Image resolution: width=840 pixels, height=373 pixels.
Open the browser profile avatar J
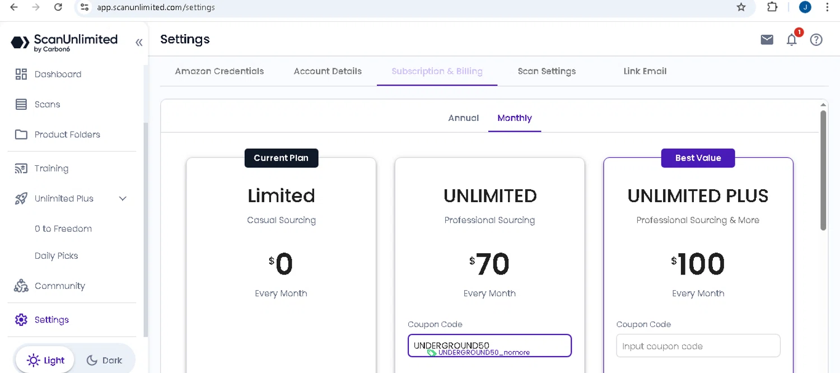(805, 7)
